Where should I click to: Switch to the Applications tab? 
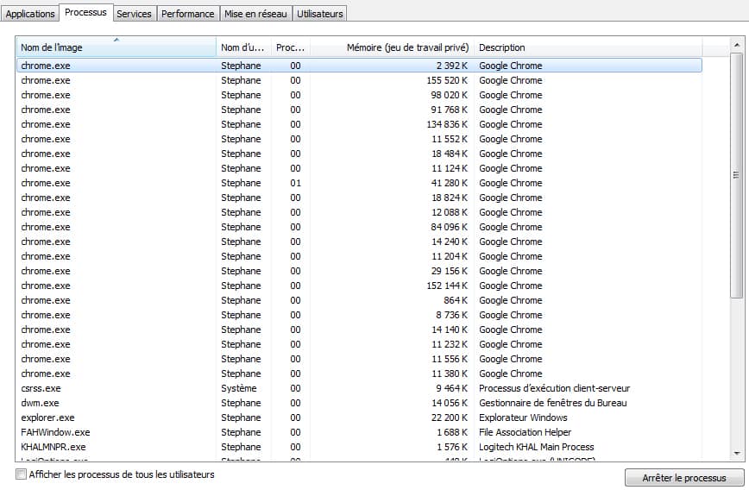[x=30, y=13]
